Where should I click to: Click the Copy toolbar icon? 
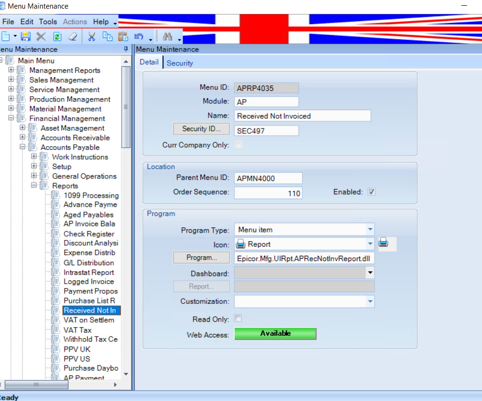pyautogui.click(x=107, y=37)
